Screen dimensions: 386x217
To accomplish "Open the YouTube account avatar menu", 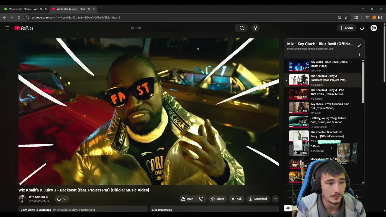I will pos(374,28).
